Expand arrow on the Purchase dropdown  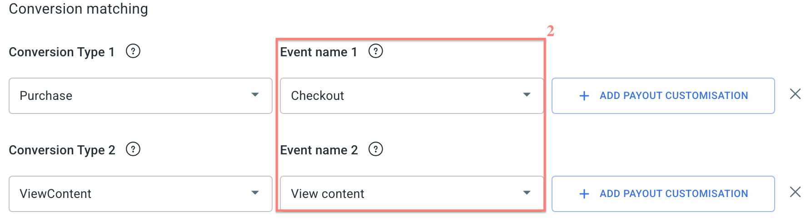(x=255, y=95)
